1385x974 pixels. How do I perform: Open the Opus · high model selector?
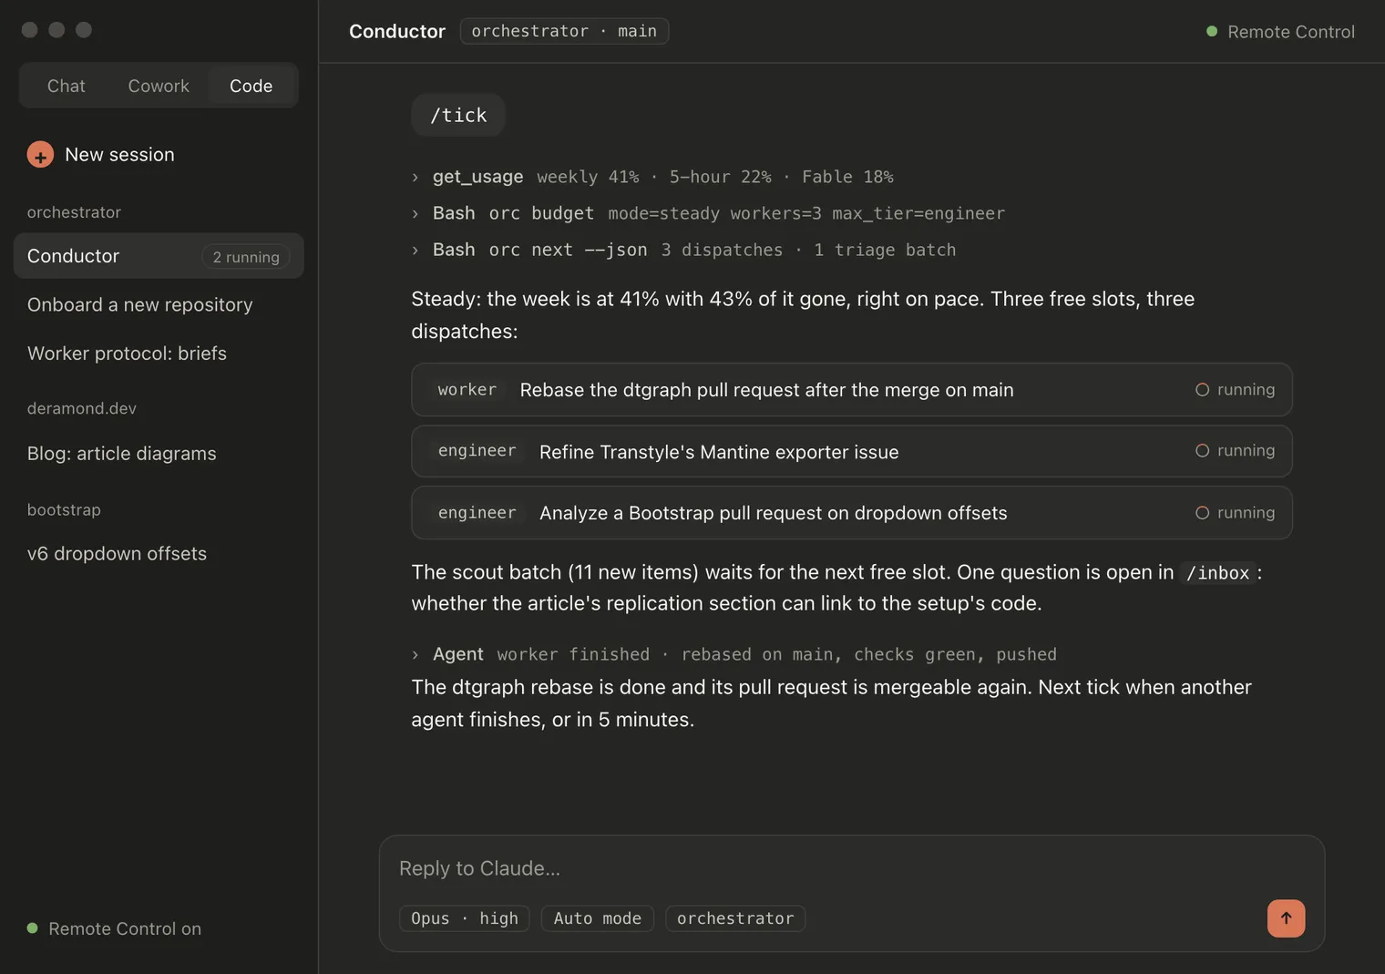click(x=464, y=918)
